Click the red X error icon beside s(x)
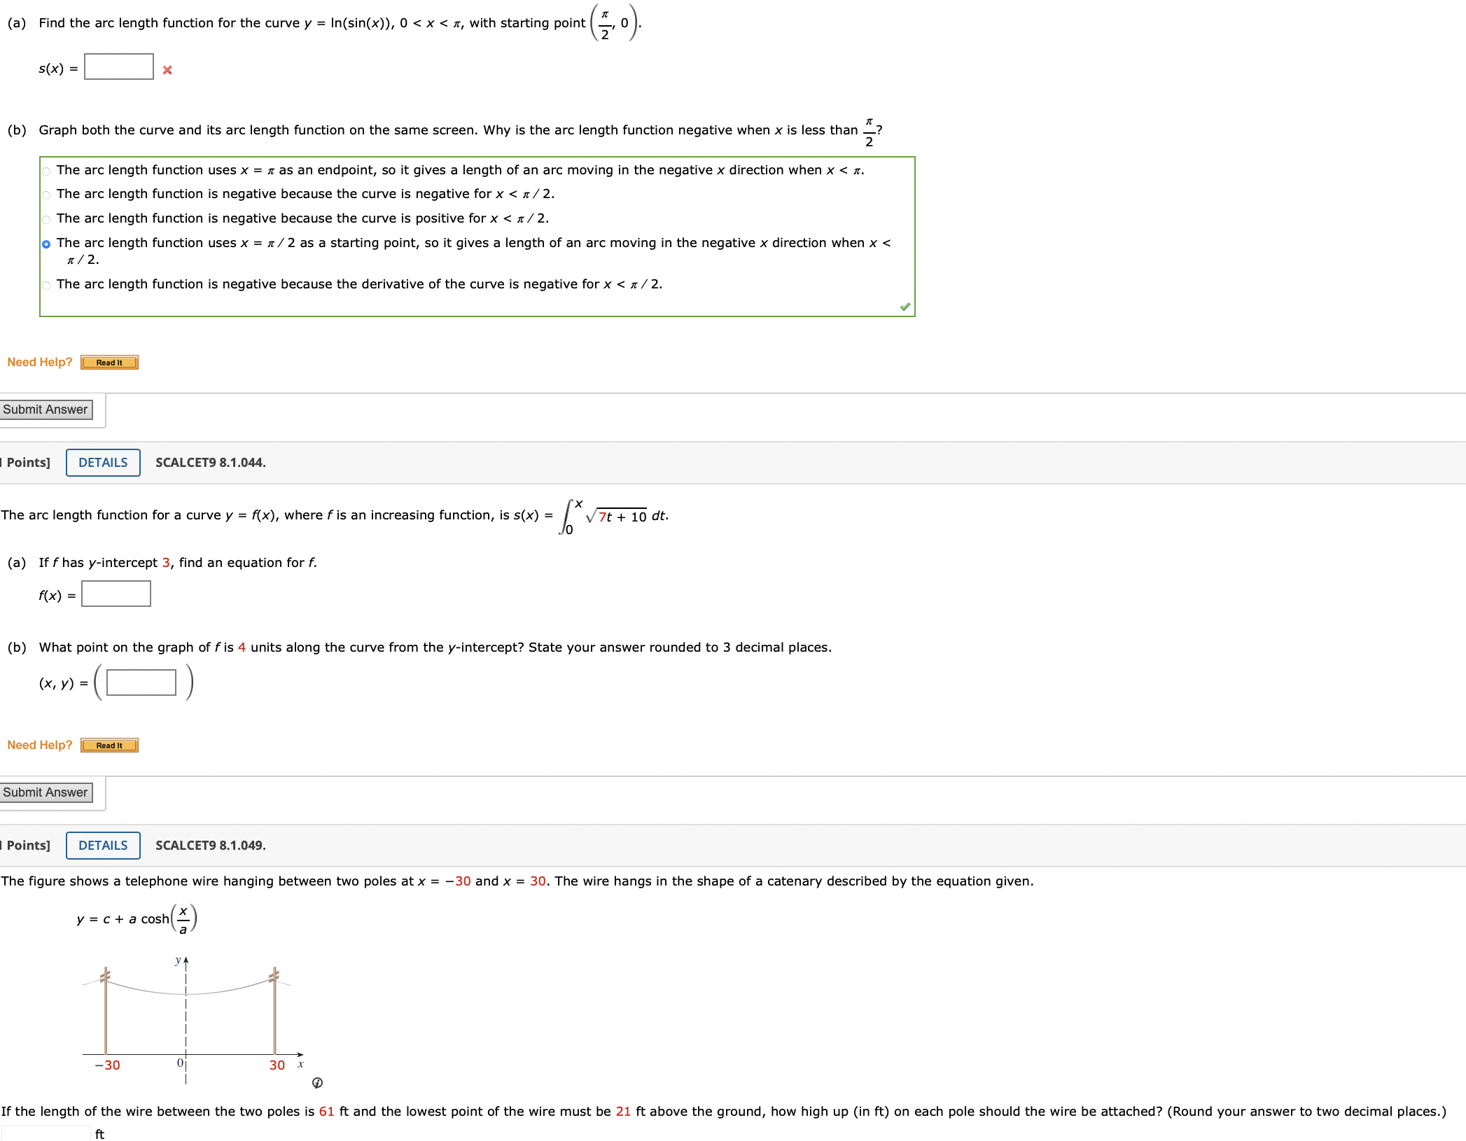The image size is (1466, 1141). [x=167, y=69]
